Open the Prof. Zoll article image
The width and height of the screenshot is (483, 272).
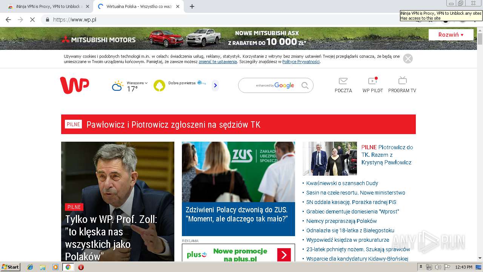(118, 201)
